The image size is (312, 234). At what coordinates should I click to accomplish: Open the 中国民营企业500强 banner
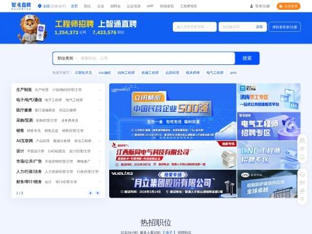point(173,112)
